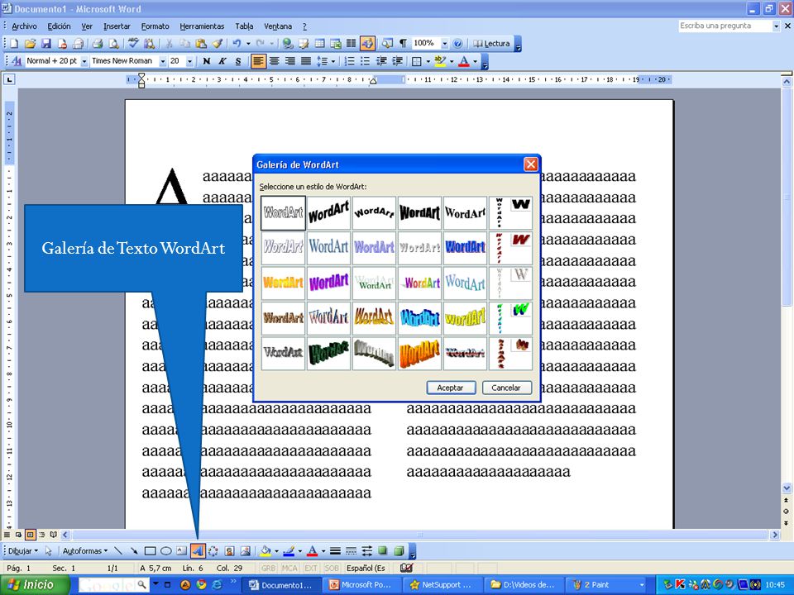Click the Bulleted list icon

coord(365,62)
